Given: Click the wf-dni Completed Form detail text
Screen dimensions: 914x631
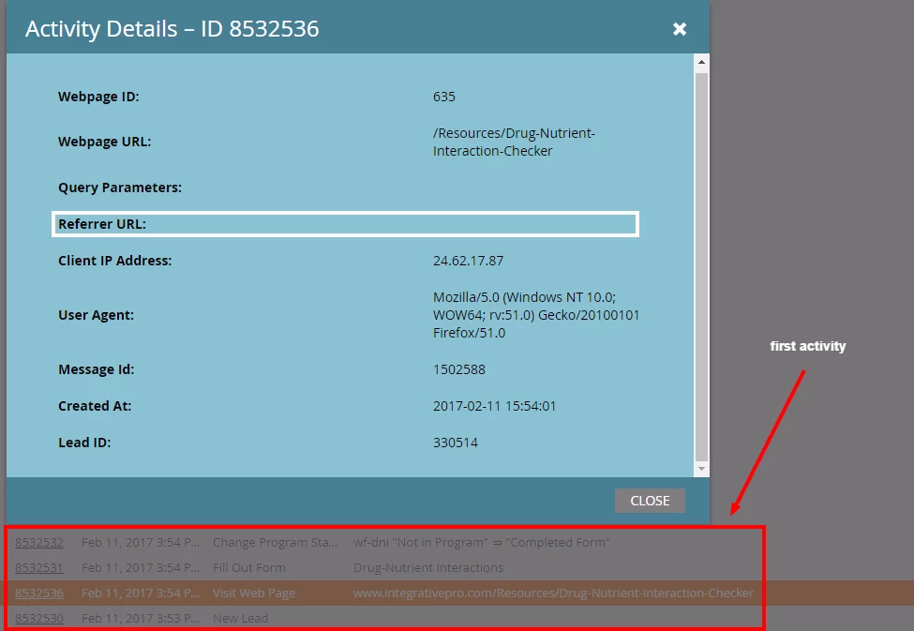Looking at the screenshot, I should coord(482,542).
